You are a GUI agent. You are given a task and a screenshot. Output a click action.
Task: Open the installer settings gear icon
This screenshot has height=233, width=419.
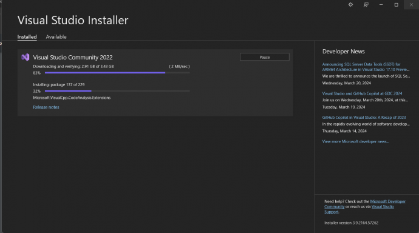[x=350, y=4]
